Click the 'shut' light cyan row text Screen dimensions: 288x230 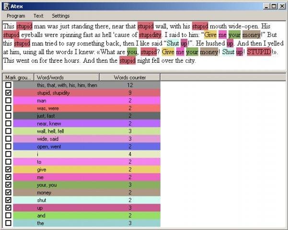coord(42,200)
